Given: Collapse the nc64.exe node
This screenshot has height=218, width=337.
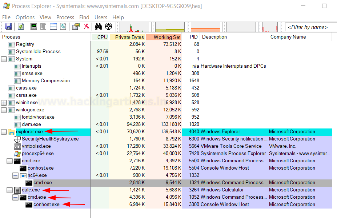Looking at the screenshot, I should 16,176.
